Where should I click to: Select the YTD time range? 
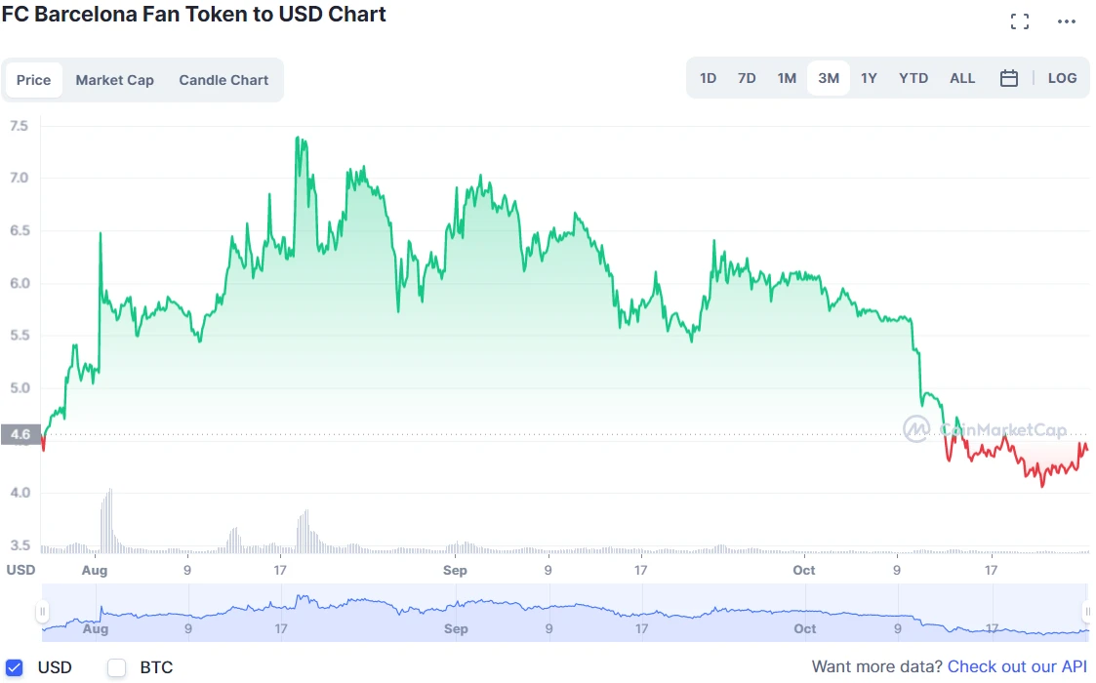coord(913,78)
